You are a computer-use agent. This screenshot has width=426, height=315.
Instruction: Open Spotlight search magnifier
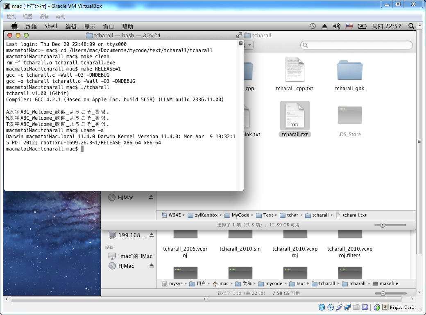(x=411, y=26)
